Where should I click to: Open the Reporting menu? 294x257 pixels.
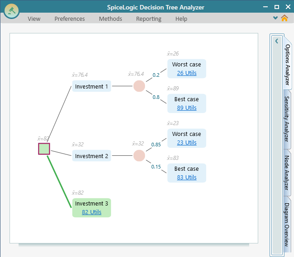[x=149, y=19]
